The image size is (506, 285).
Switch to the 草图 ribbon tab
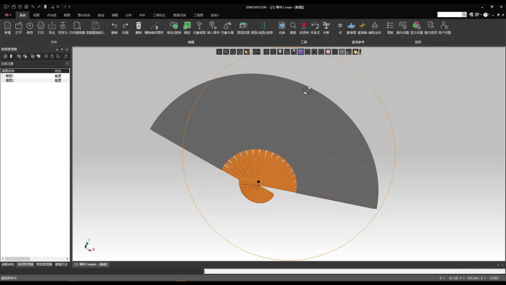[67, 15]
